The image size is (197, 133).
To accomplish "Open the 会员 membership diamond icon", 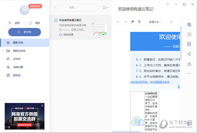I will 10,23.
